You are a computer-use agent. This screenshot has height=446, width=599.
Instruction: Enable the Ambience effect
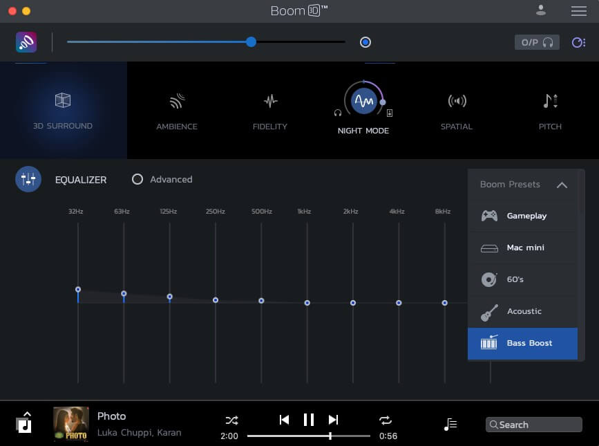click(177, 111)
